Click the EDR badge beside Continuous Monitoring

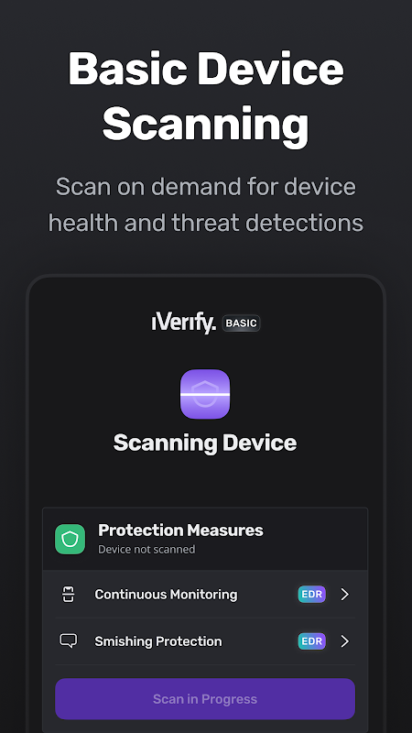(311, 594)
